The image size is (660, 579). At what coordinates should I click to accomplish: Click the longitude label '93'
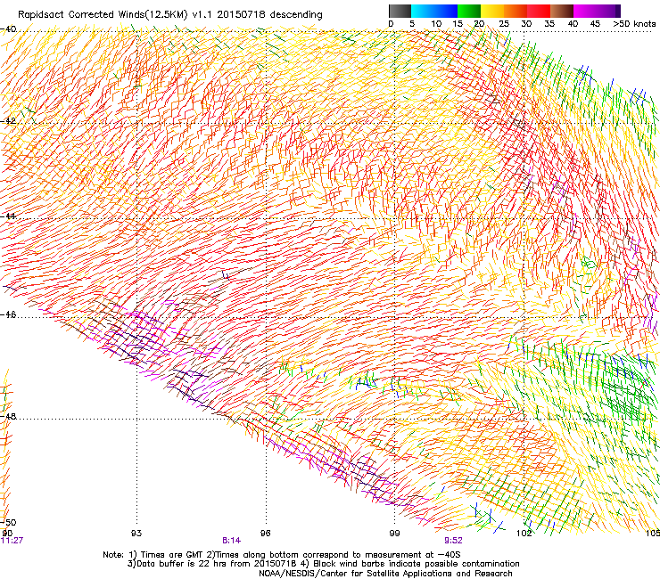click(x=136, y=534)
